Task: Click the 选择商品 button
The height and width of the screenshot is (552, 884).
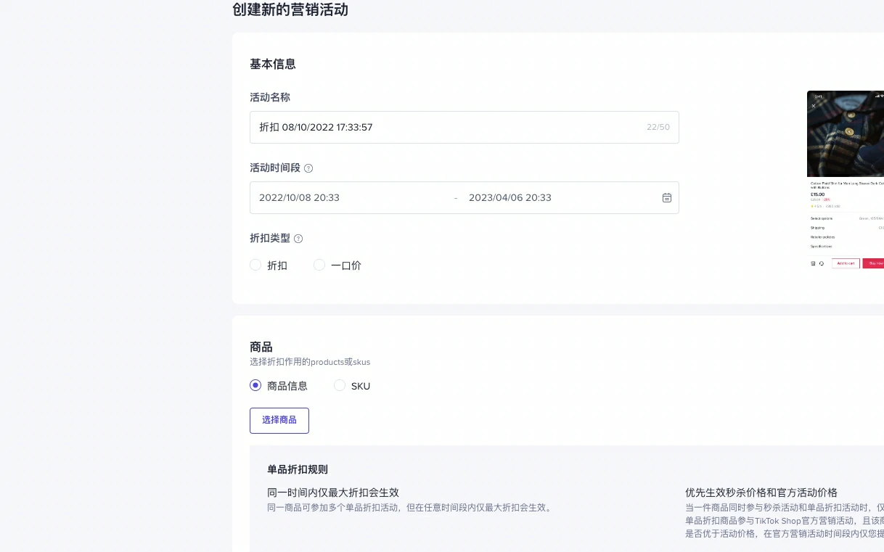Action: (279, 420)
